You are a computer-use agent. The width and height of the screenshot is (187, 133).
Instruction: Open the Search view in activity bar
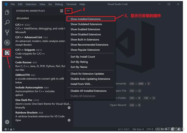(7, 22)
